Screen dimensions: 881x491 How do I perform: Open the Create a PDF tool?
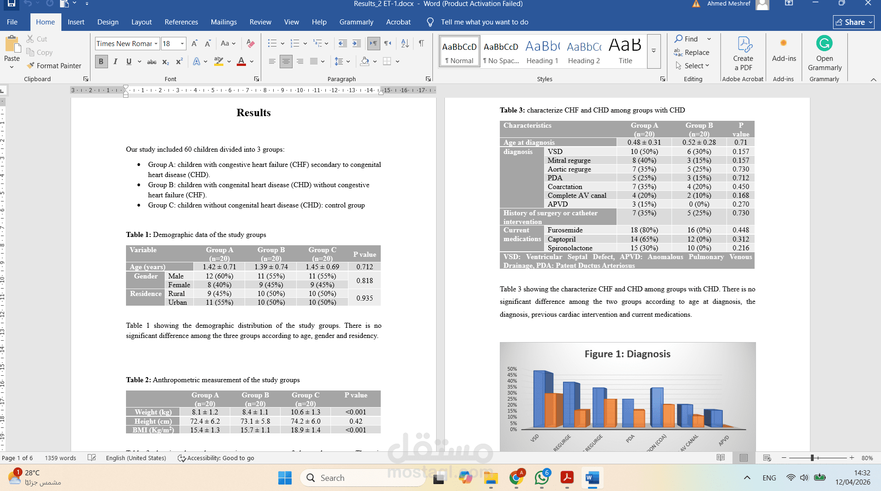(743, 52)
